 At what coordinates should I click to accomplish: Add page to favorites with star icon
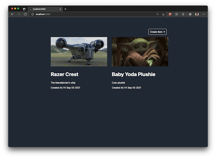(x=163, y=14)
